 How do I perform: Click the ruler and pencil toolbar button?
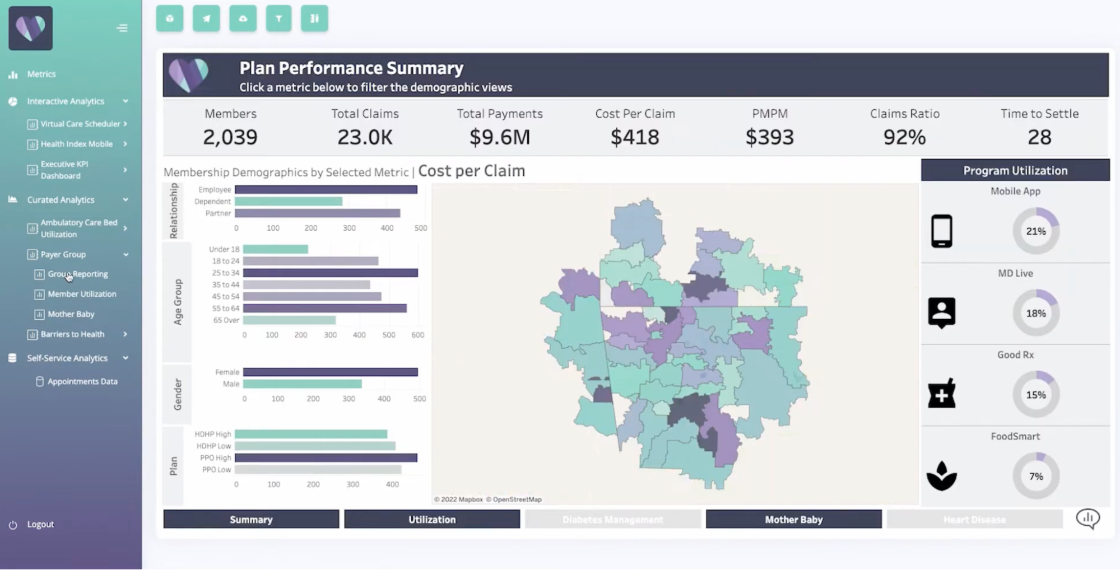coord(314,18)
